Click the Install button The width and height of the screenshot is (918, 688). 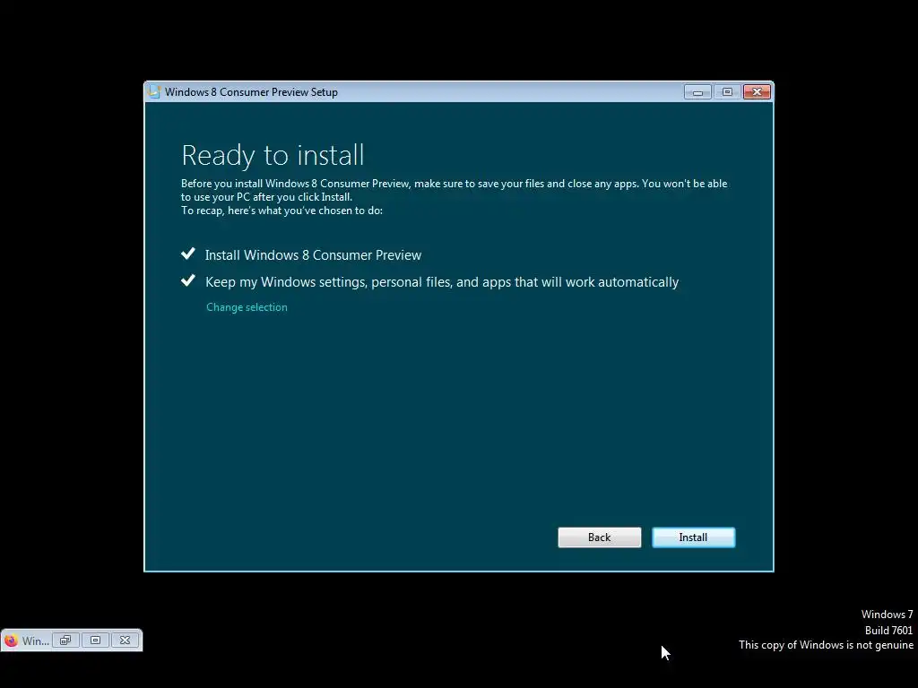pos(693,537)
